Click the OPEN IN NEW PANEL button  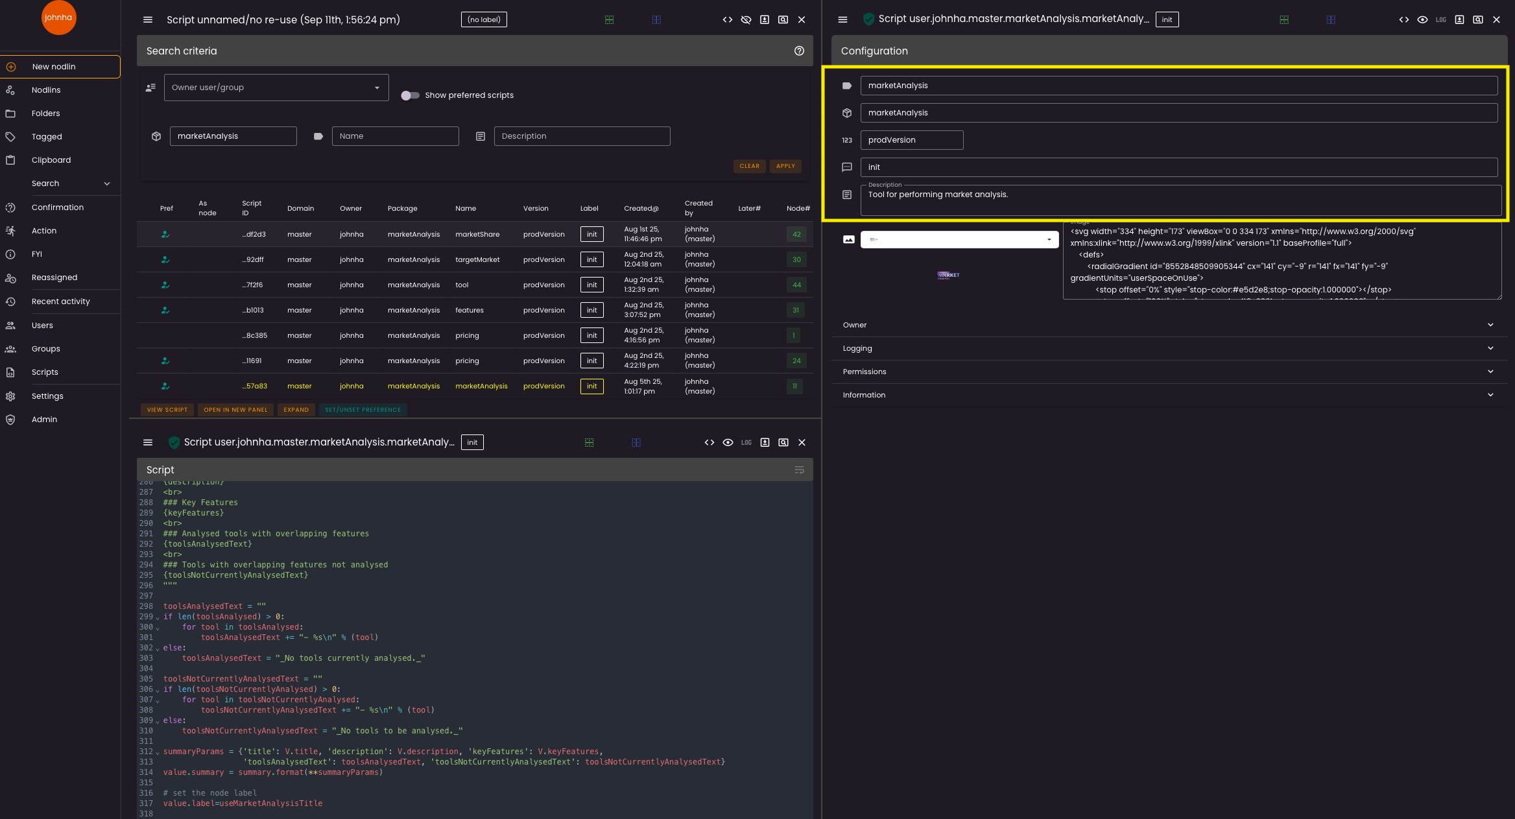pyautogui.click(x=235, y=410)
